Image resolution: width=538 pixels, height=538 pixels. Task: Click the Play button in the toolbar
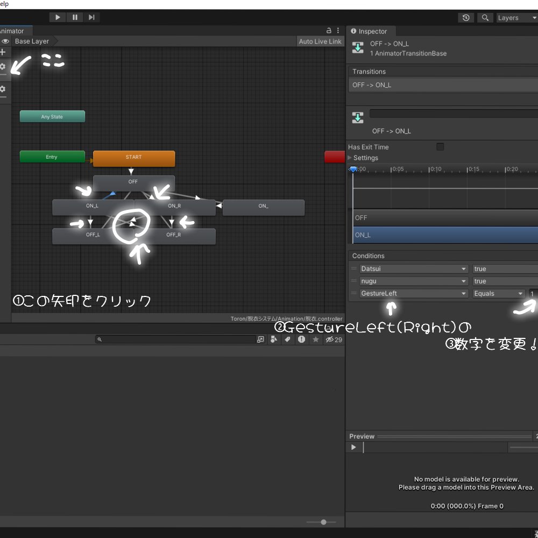pos(58,17)
